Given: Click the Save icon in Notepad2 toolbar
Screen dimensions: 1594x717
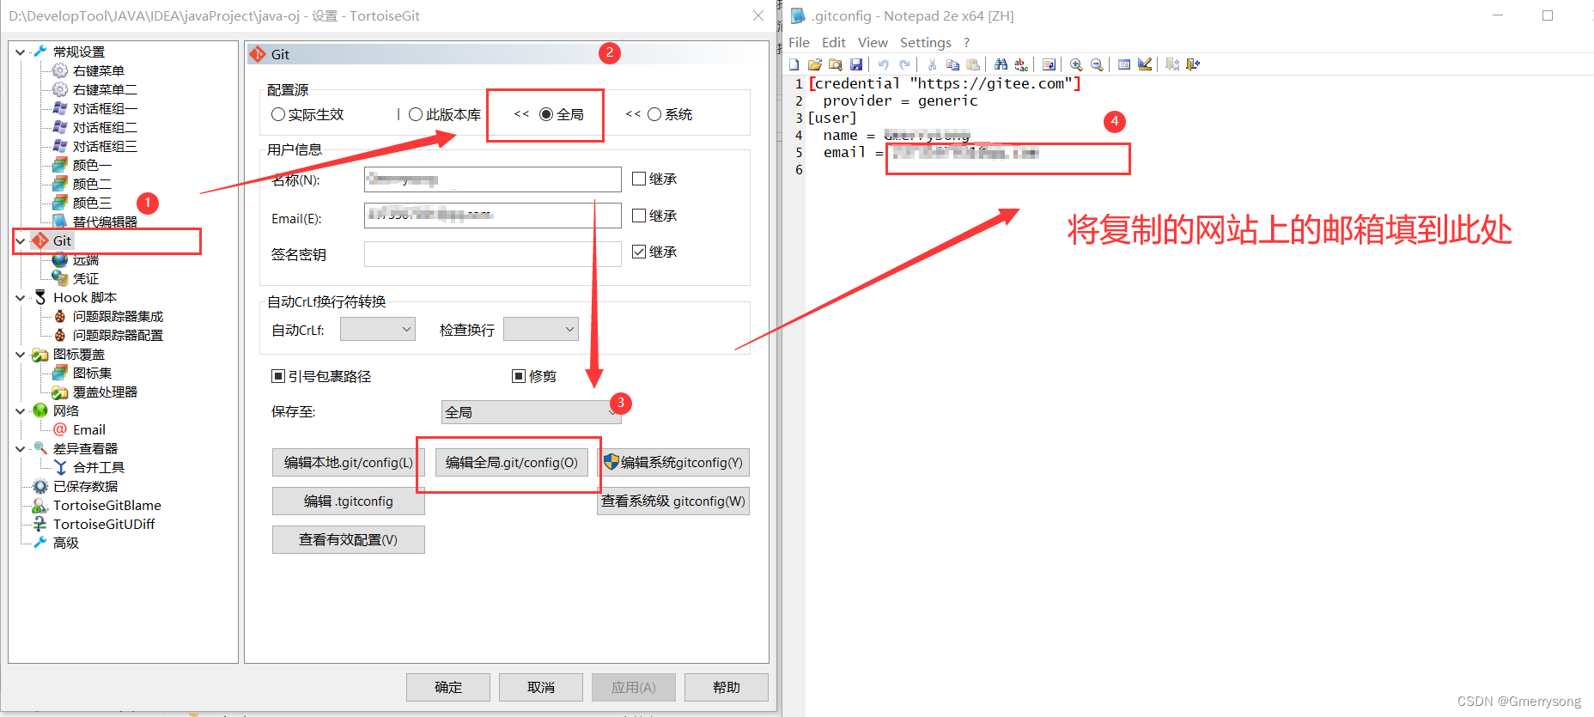Looking at the screenshot, I should point(856,64).
